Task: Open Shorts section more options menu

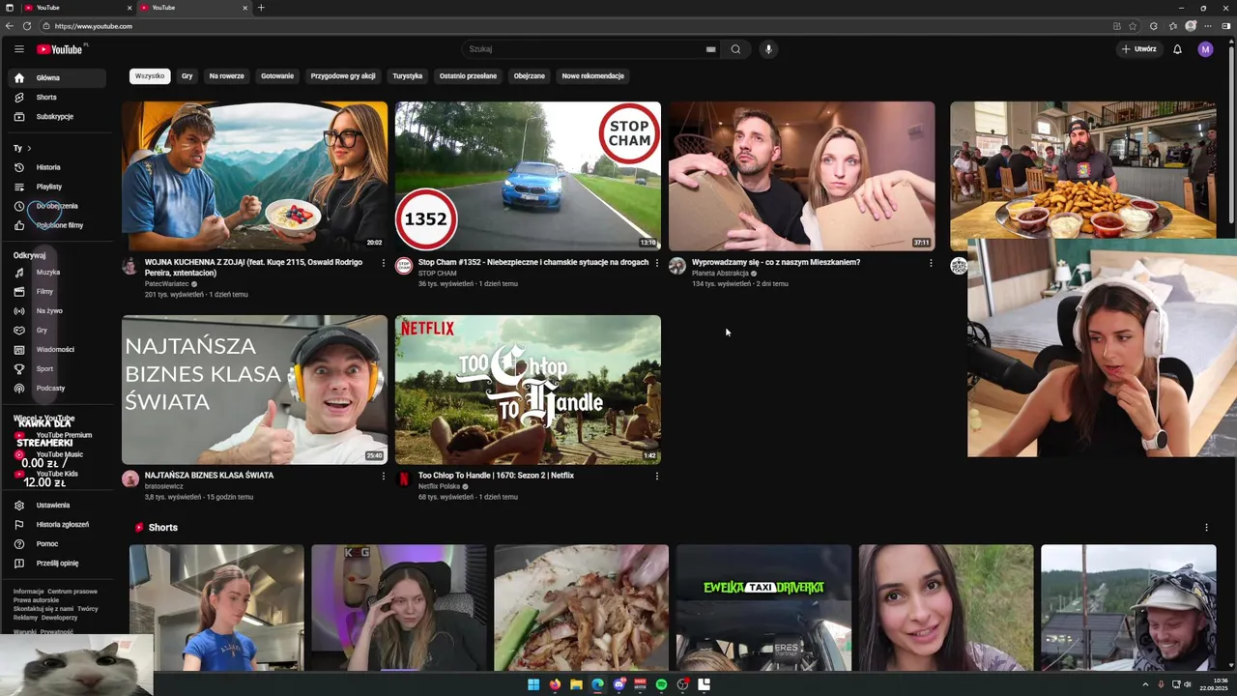Action: (x=1206, y=528)
